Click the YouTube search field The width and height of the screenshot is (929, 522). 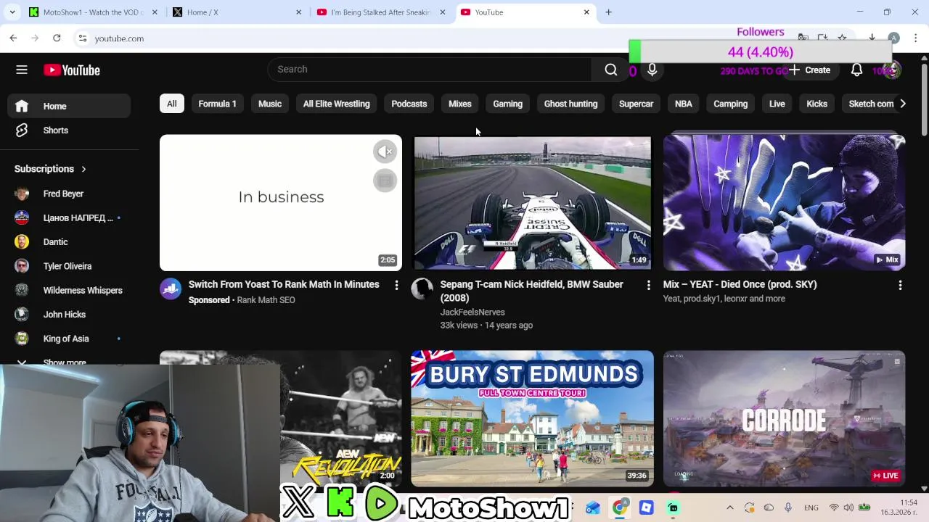point(430,70)
